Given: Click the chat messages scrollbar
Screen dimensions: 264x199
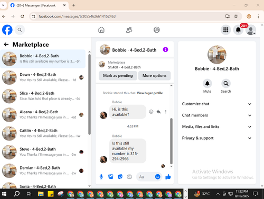Looking at the screenshot, I should pos(171,141).
